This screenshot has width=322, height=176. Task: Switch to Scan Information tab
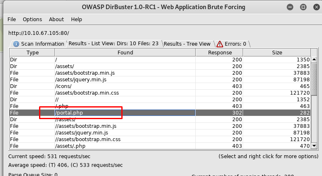(x=39, y=44)
